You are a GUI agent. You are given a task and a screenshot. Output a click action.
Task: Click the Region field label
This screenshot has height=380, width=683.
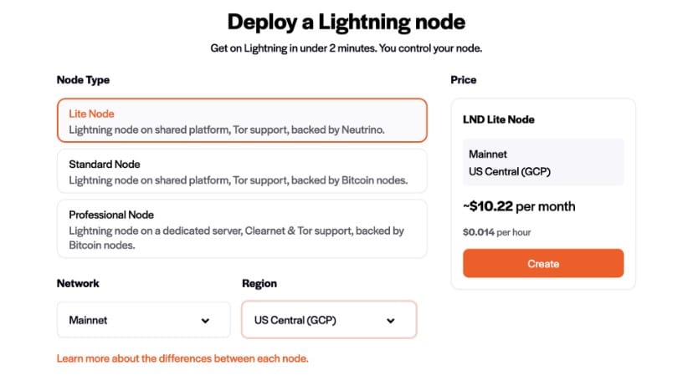point(259,283)
